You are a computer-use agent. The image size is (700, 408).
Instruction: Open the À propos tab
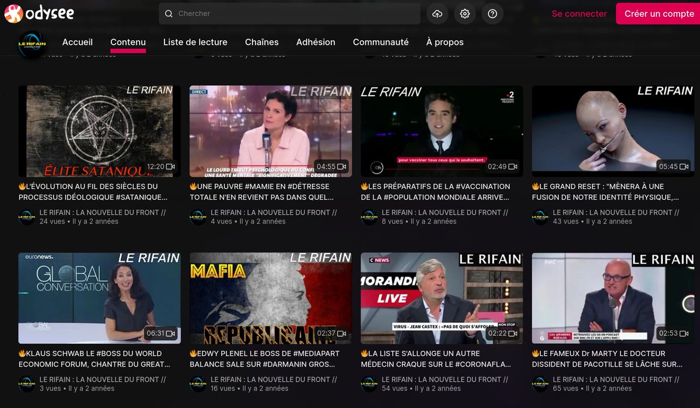tap(445, 42)
